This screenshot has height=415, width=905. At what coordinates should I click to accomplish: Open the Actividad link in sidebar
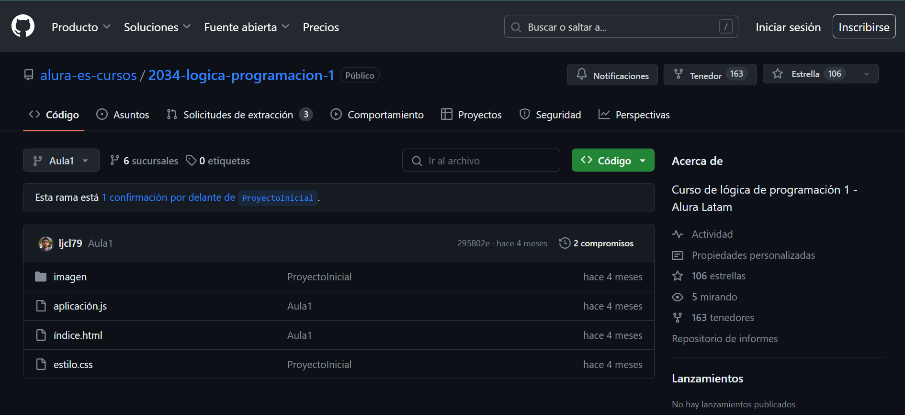(x=702, y=234)
